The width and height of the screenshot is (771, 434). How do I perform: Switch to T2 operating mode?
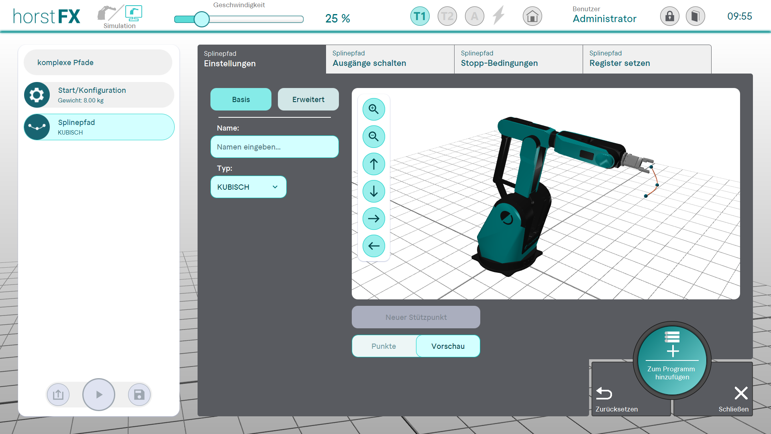click(447, 16)
